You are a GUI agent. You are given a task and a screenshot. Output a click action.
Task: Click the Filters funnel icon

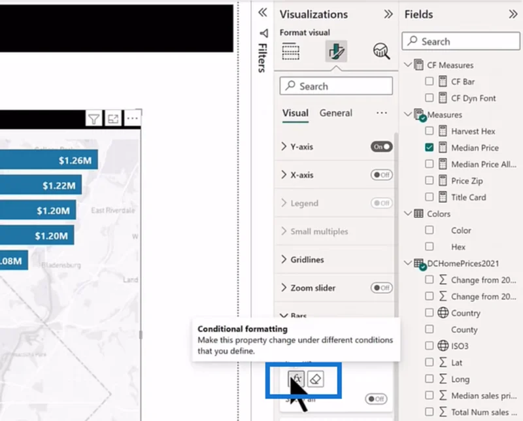tap(263, 33)
